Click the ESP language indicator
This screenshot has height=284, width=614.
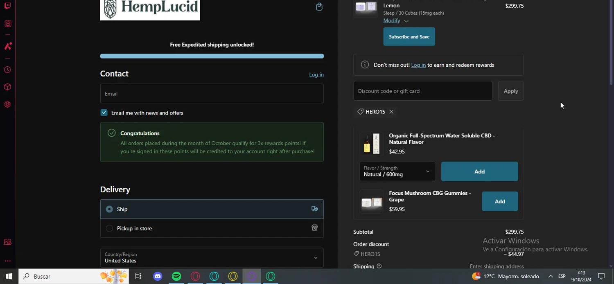(x=562, y=277)
